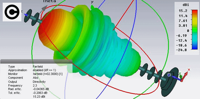Click the gray title bar of info panel
The image size is (200, 99).
point(36,61)
